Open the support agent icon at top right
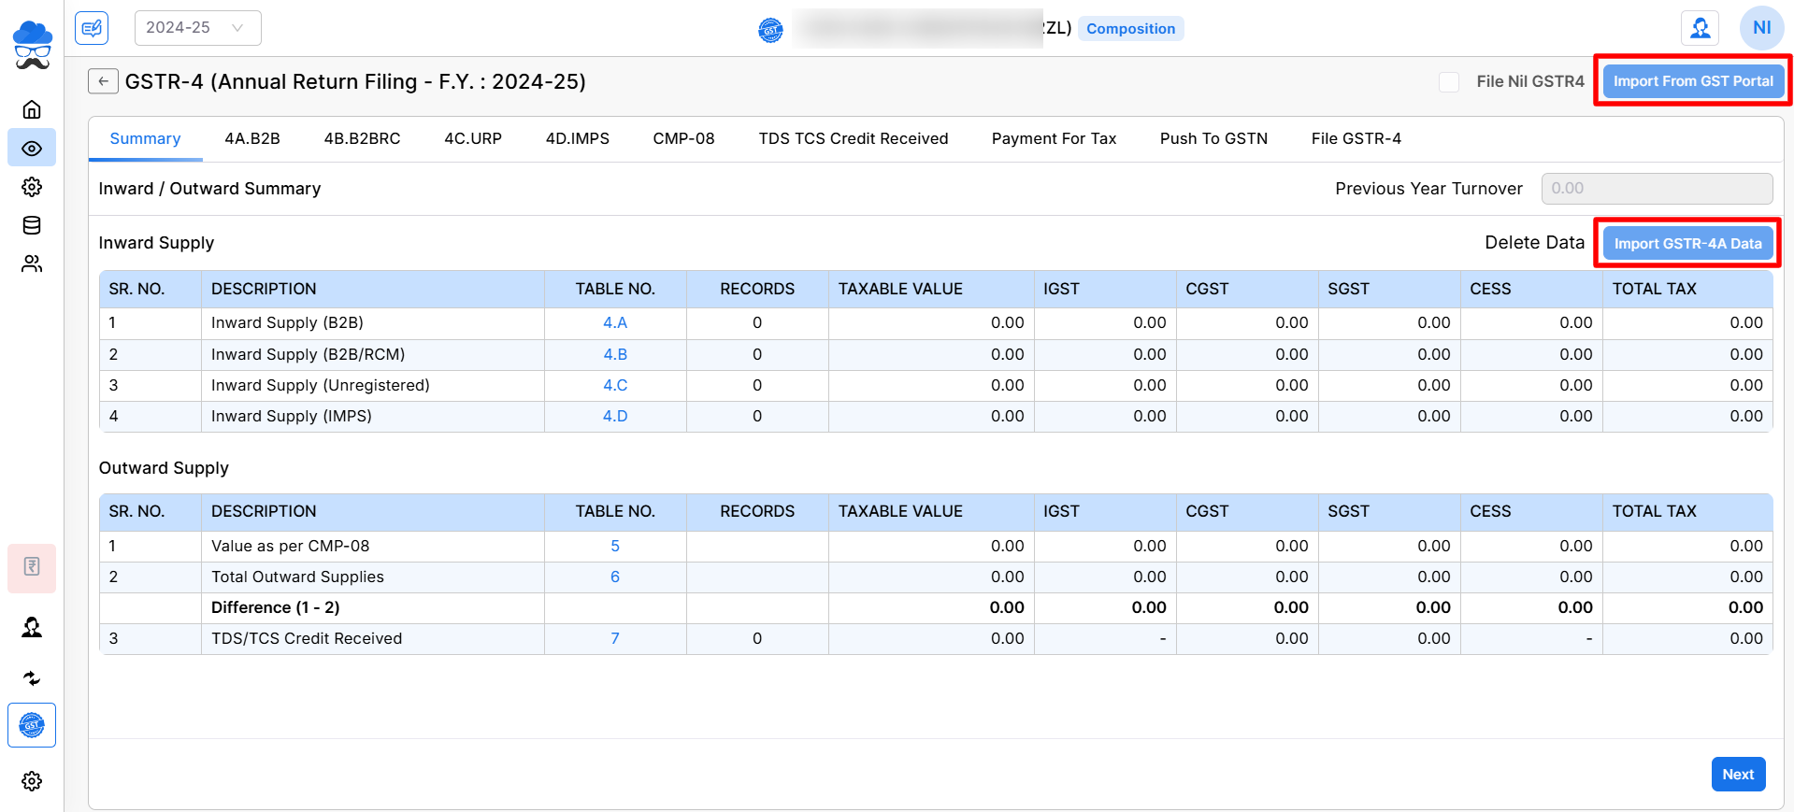This screenshot has width=1794, height=812. [x=1700, y=28]
